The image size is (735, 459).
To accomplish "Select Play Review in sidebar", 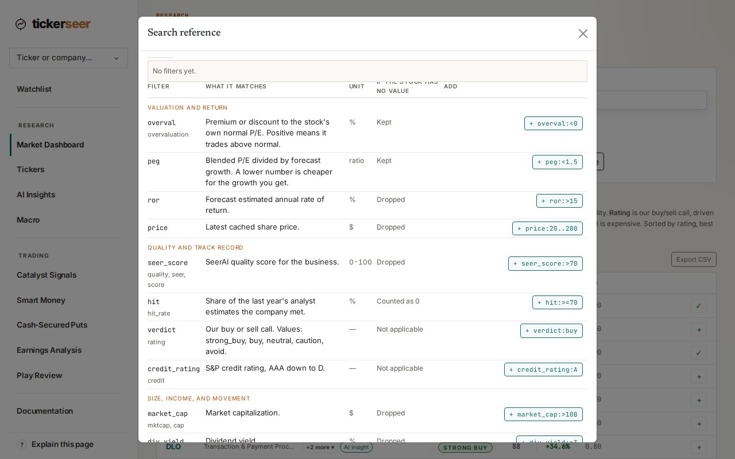I will coord(39,375).
